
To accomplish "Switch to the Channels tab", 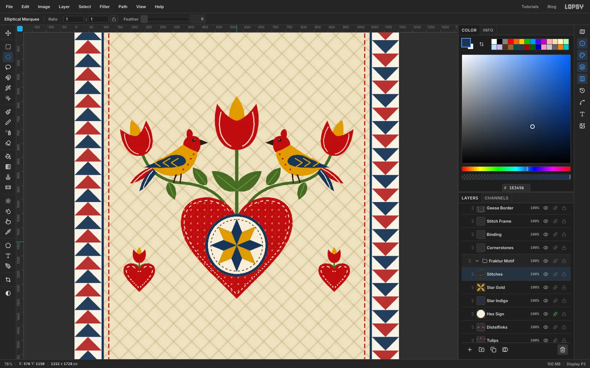I will coord(496,198).
